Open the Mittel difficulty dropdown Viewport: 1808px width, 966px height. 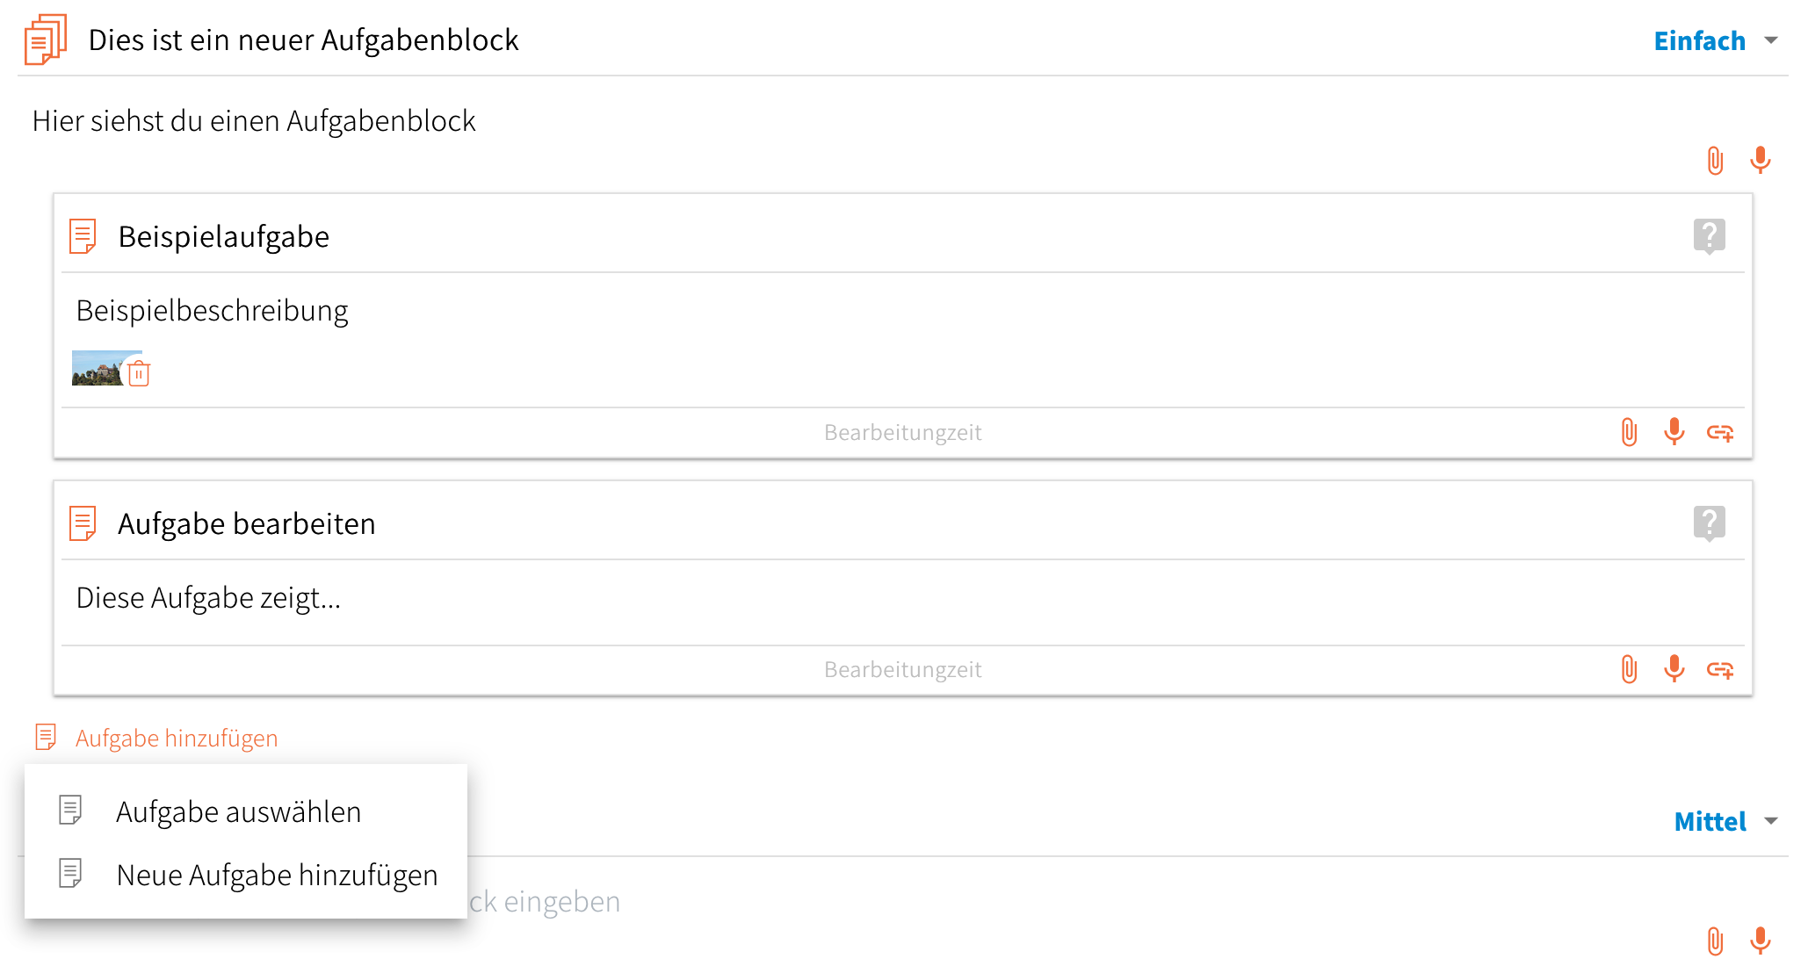click(x=1725, y=821)
